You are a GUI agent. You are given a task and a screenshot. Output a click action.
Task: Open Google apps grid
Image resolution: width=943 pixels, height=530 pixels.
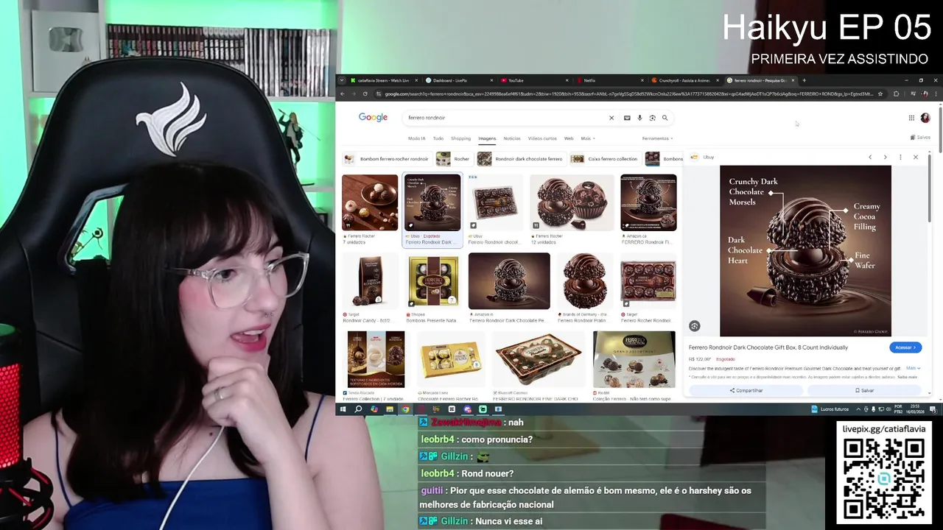[x=911, y=118]
